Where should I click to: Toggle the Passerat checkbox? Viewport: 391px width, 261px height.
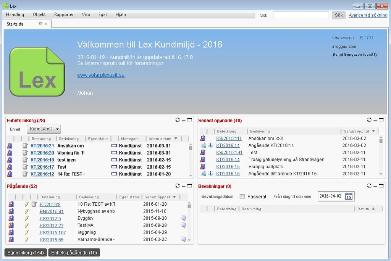242,197
